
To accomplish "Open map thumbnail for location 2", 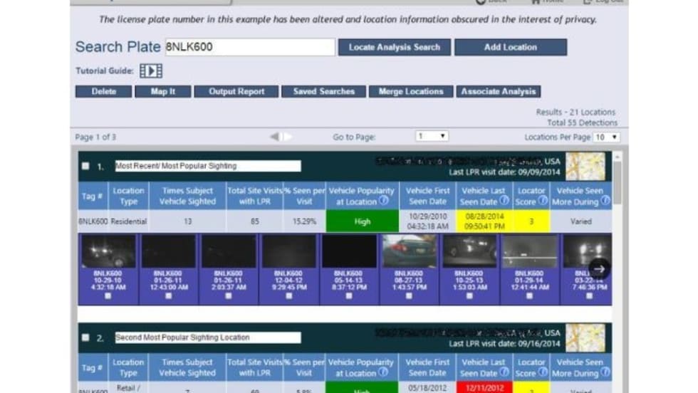I will (x=585, y=337).
